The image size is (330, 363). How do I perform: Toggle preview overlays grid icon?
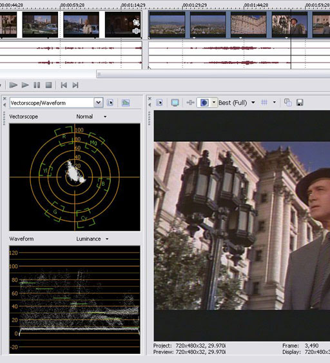264,102
